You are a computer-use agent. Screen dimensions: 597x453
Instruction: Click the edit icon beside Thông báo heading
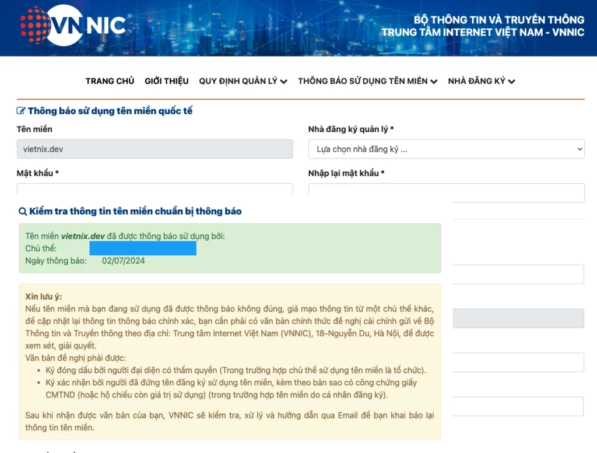21,111
